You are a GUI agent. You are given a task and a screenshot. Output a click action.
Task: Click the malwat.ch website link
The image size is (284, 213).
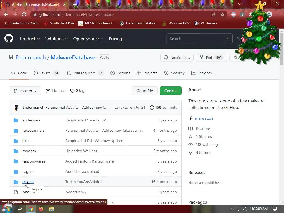[x=204, y=118]
